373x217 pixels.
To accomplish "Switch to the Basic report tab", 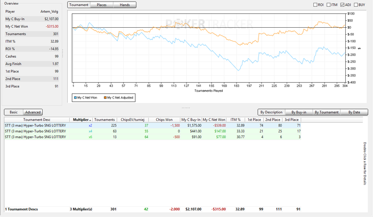I will (13, 112).
